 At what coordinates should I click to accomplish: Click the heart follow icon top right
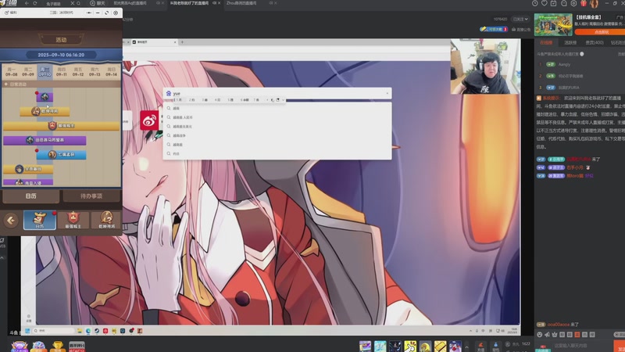pos(544,3)
